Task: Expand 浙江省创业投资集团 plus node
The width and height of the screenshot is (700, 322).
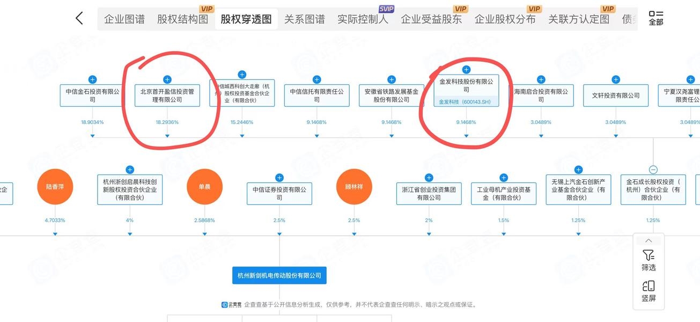Action: pos(429,178)
